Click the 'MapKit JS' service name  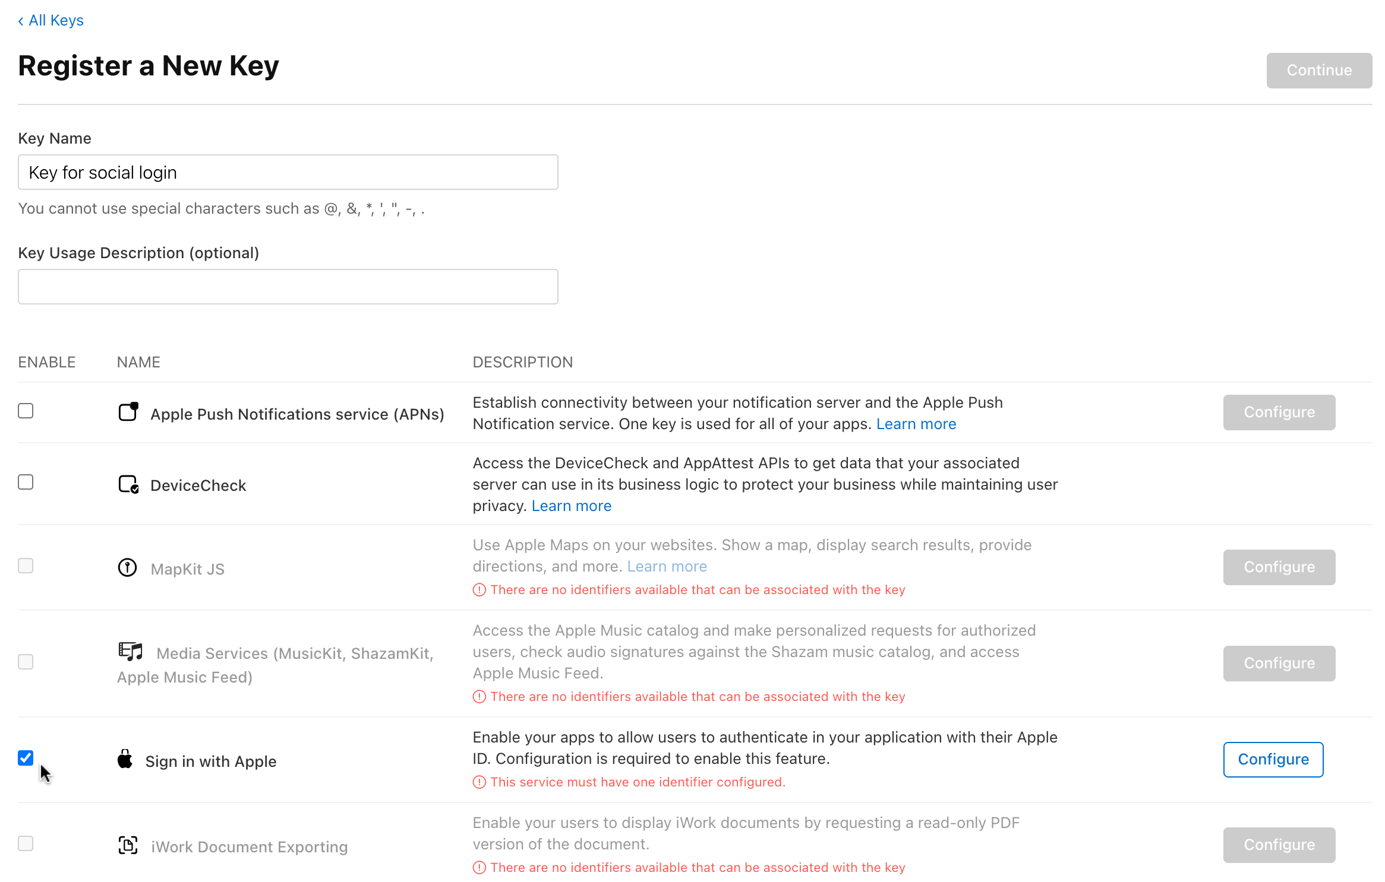click(x=188, y=569)
